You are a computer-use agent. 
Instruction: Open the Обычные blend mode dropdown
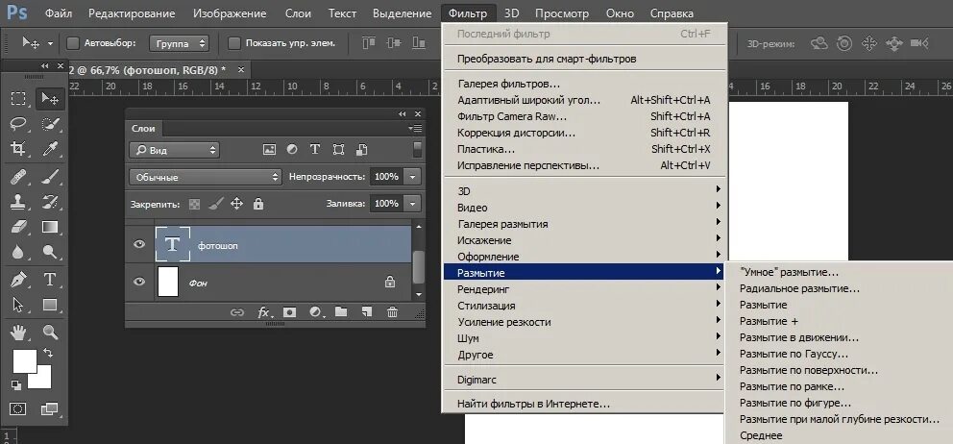tap(206, 177)
